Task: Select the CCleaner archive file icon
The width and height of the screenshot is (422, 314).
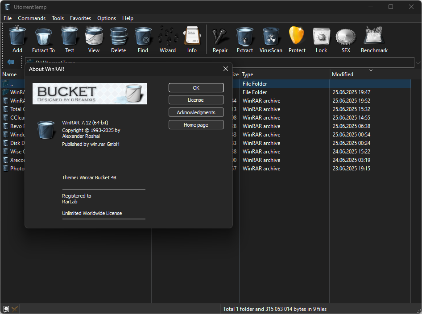Action: (5, 118)
